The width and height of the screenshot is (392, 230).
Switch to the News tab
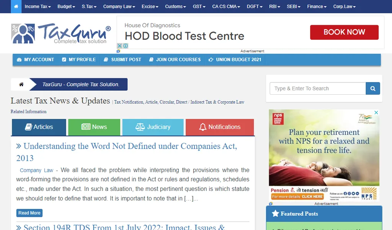pyautogui.click(x=94, y=127)
